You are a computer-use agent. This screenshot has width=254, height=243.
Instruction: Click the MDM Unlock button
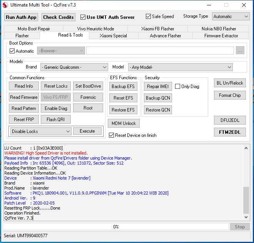(x=124, y=123)
